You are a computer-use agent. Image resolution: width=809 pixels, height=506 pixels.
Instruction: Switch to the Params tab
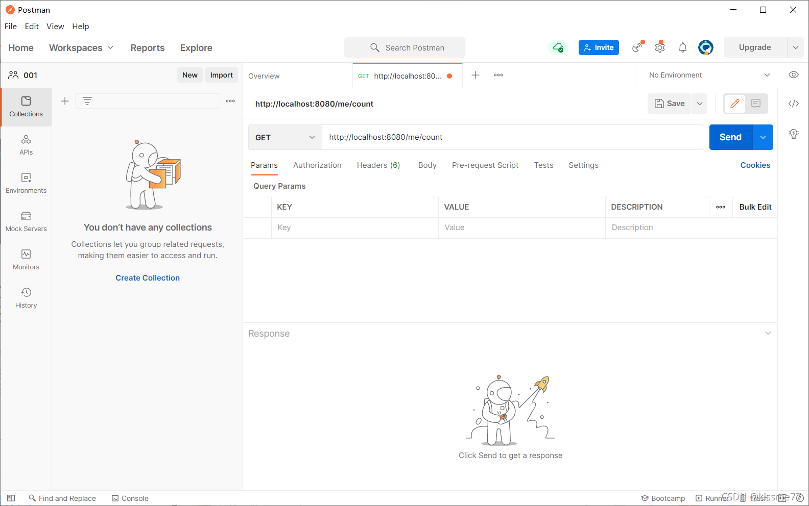point(264,165)
